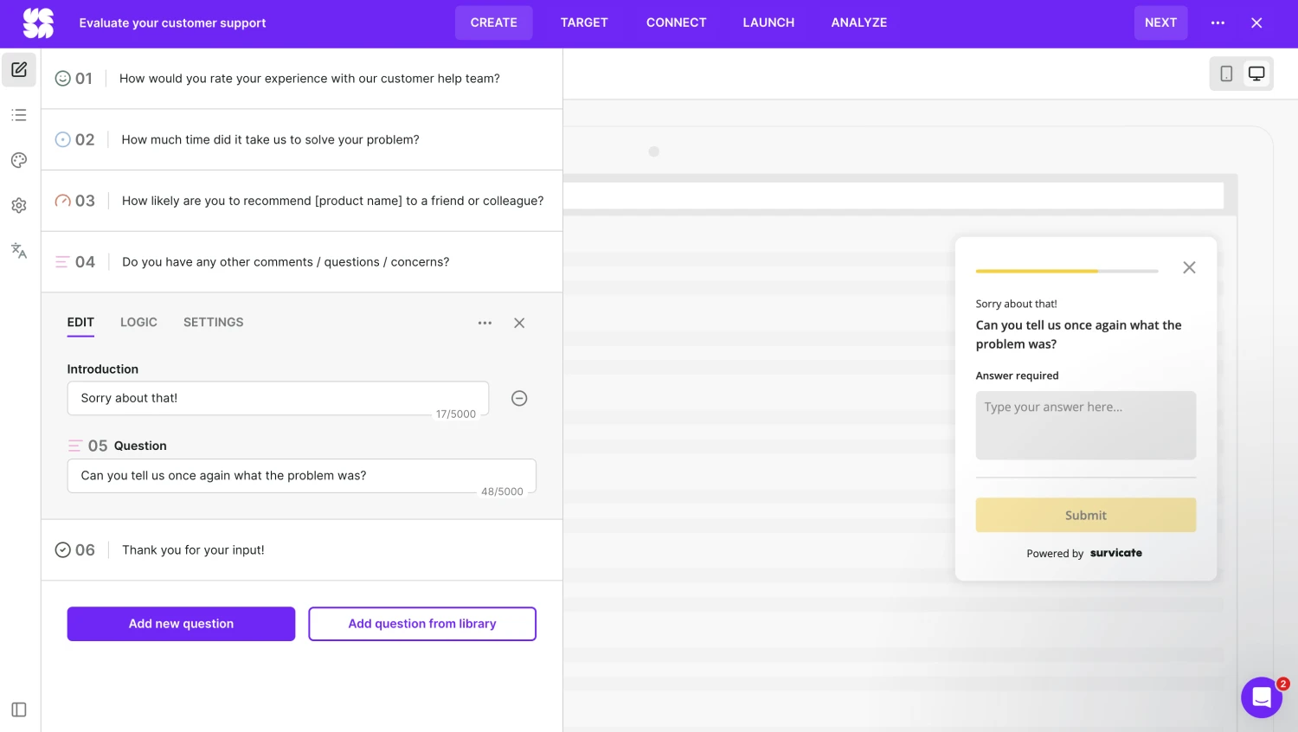Open the chat support bubble
1298x732 pixels.
1261,697
